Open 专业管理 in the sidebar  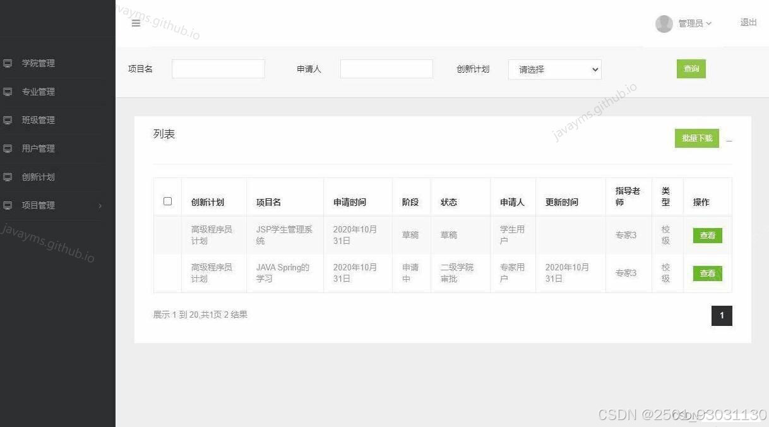coord(39,92)
